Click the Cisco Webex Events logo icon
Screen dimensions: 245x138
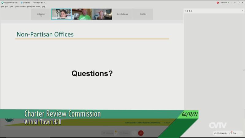tap(2, 2)
